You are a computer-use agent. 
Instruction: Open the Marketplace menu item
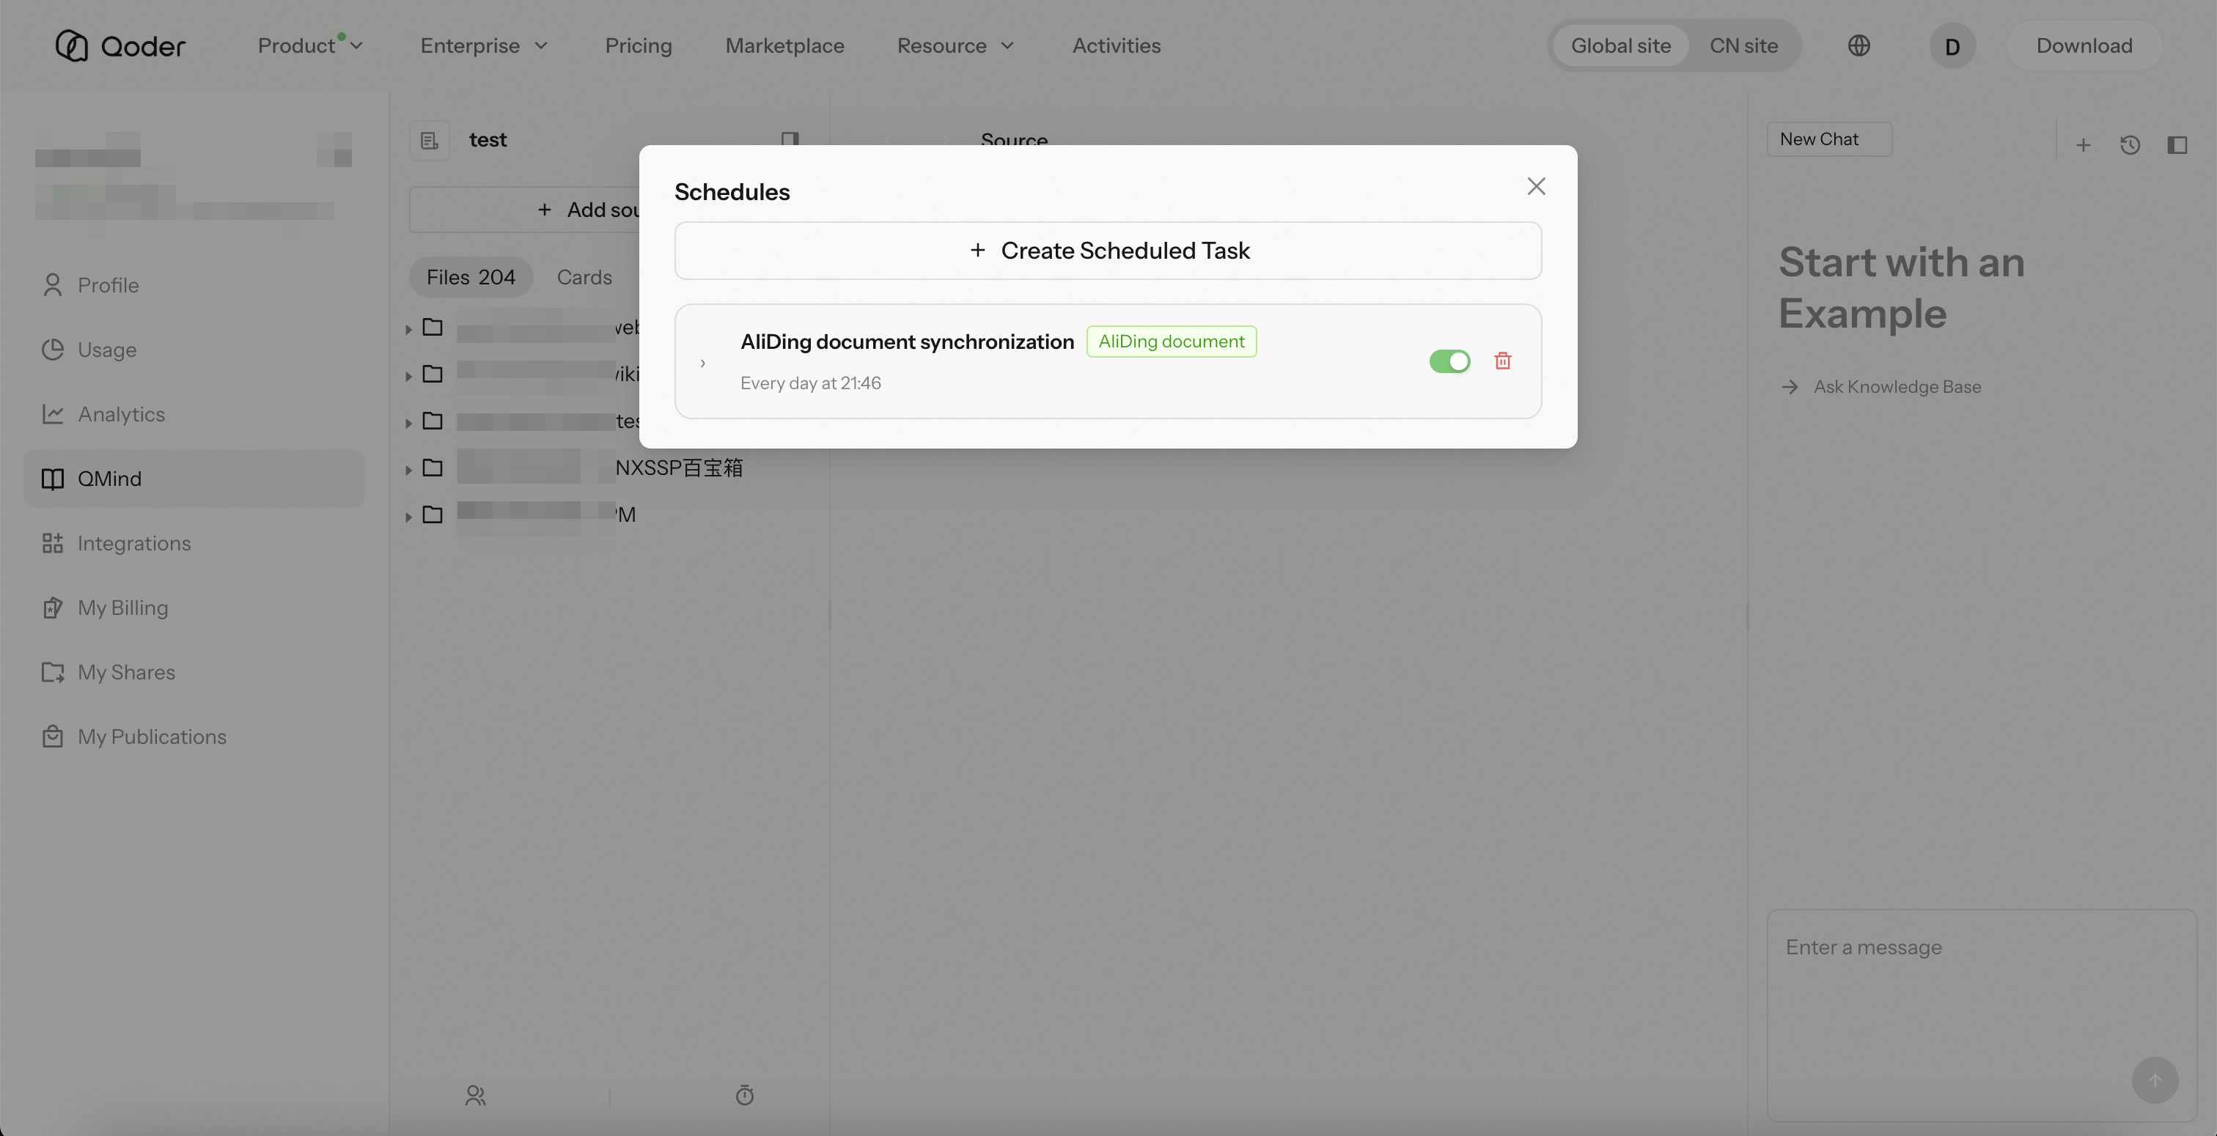[784, 45]
